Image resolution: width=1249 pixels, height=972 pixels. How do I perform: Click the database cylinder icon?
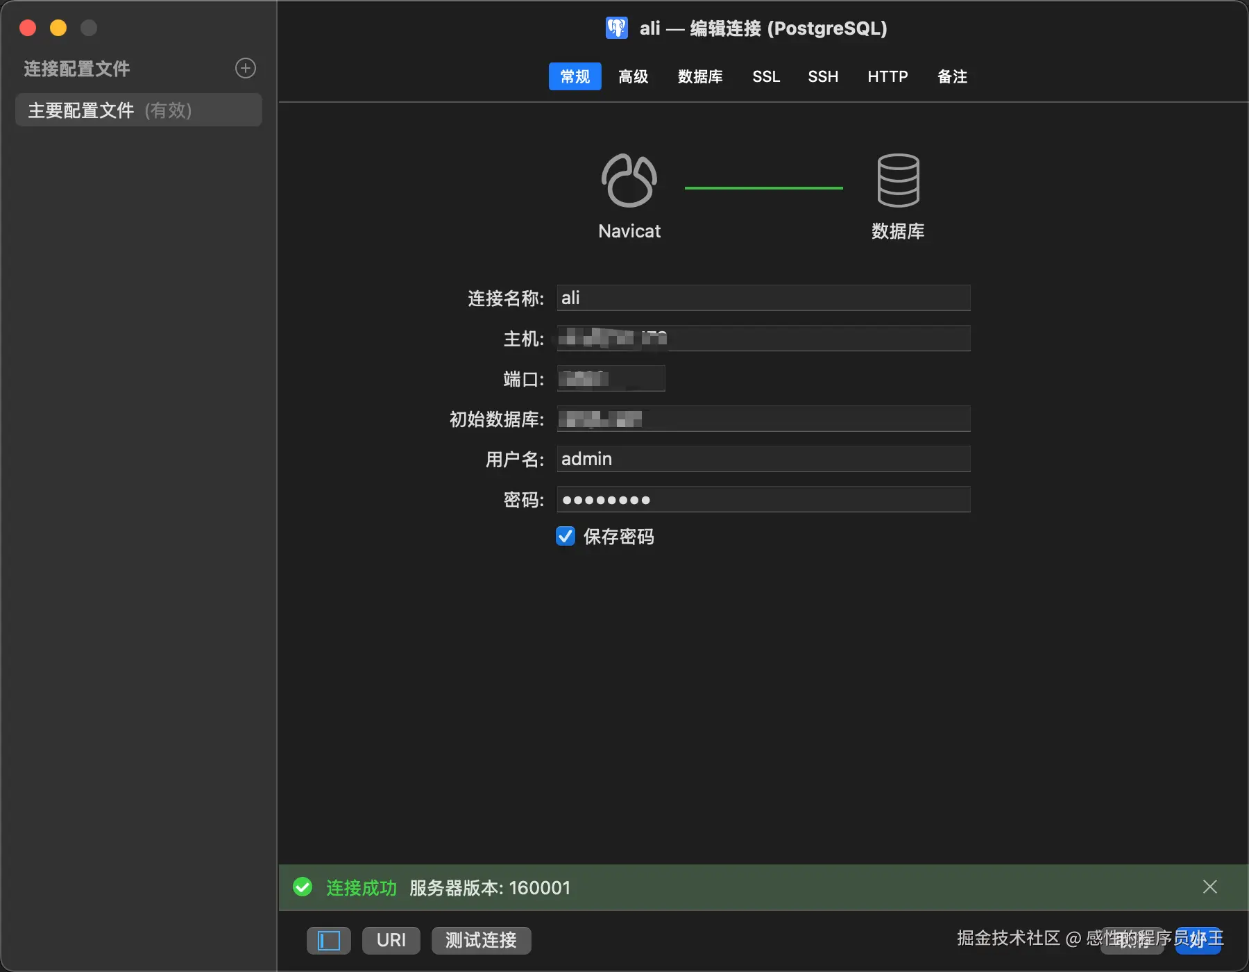tap(899, 181)
